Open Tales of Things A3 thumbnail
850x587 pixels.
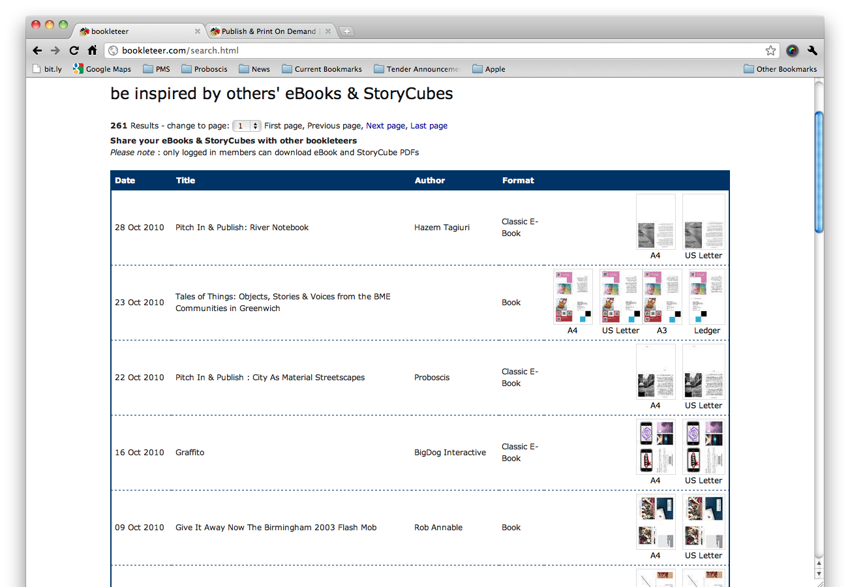(662, 297)
